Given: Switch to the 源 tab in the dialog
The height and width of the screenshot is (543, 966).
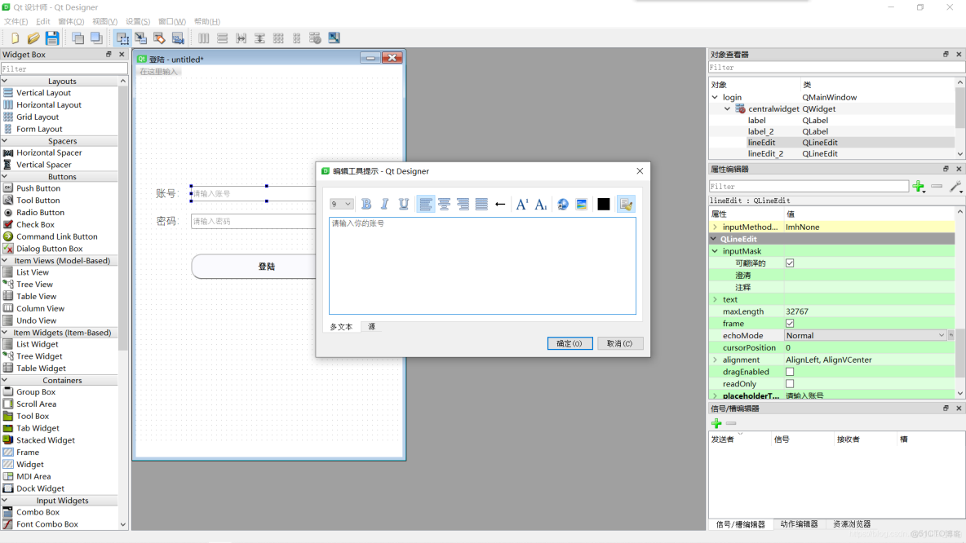Looking at the screenshot, I should coord(372,326).
